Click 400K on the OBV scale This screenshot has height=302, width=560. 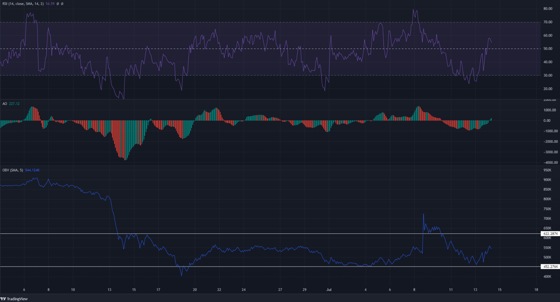547,277
